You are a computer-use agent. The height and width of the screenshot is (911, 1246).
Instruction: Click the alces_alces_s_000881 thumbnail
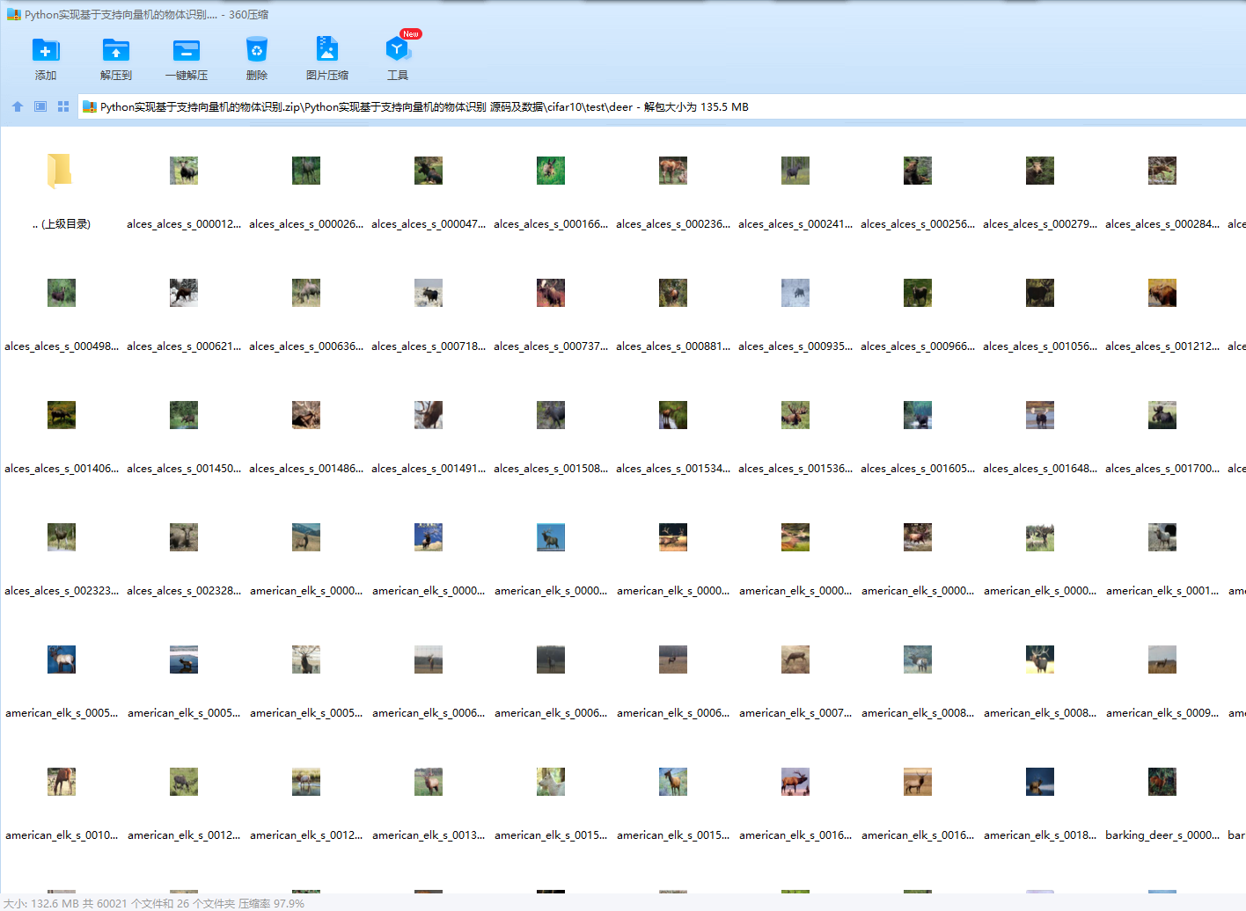(673, 293)
